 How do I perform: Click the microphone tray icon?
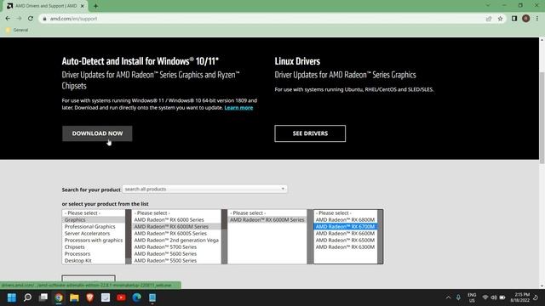pyautogui.click(x=458, y=297)
